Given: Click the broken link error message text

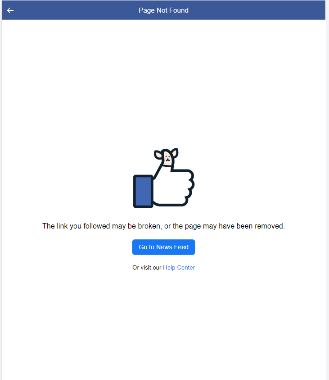Looking at the screenshot, I should click(x=163, y=226).
